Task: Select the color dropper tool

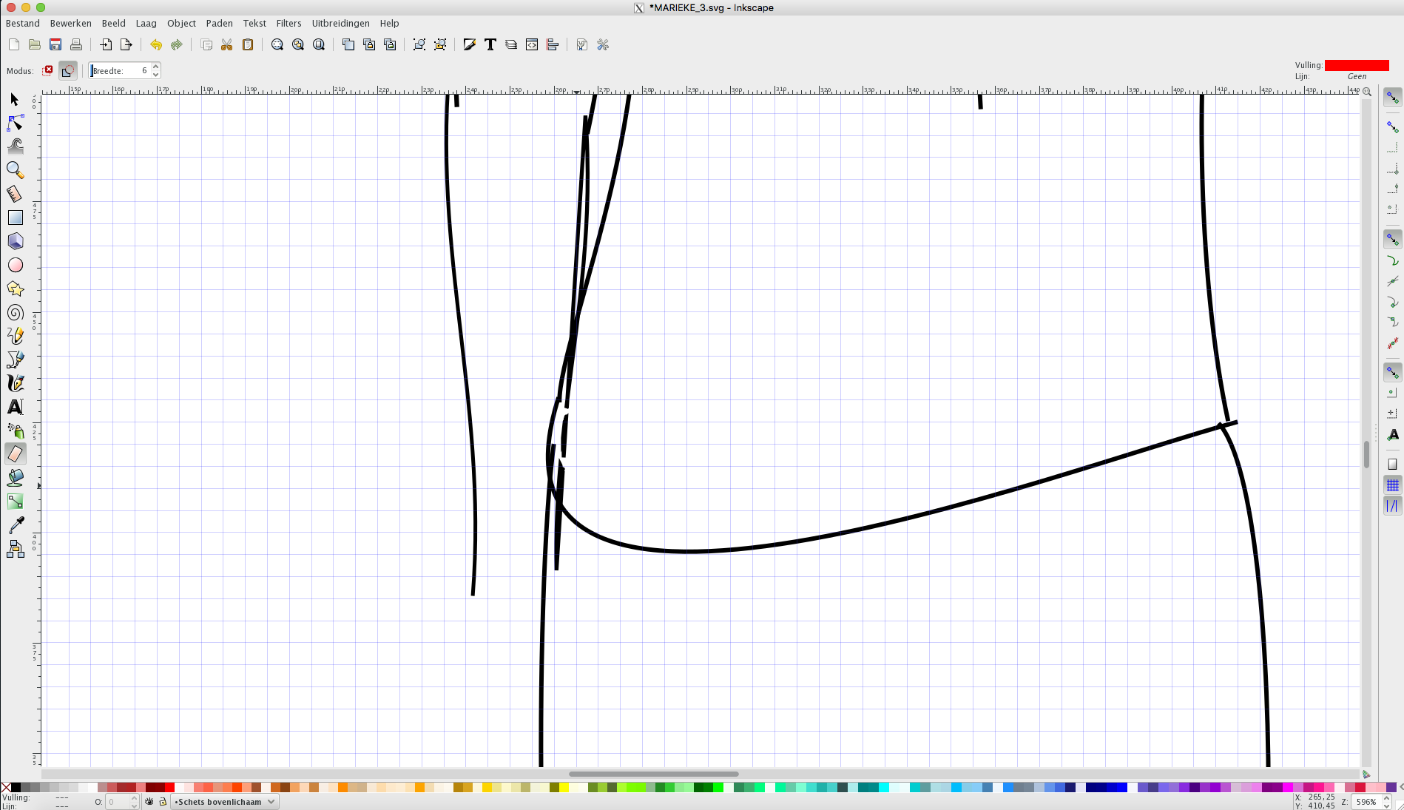Action: [16, 525]
